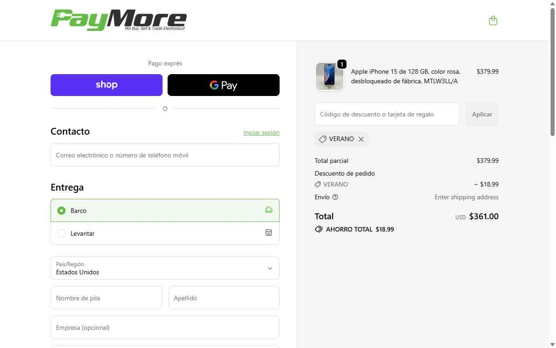Image resolution: width=556 pixels, height=348 pixels.
Task: Click the discount code or gift card field
Action: pyautogui.click(x=387, y=114)
